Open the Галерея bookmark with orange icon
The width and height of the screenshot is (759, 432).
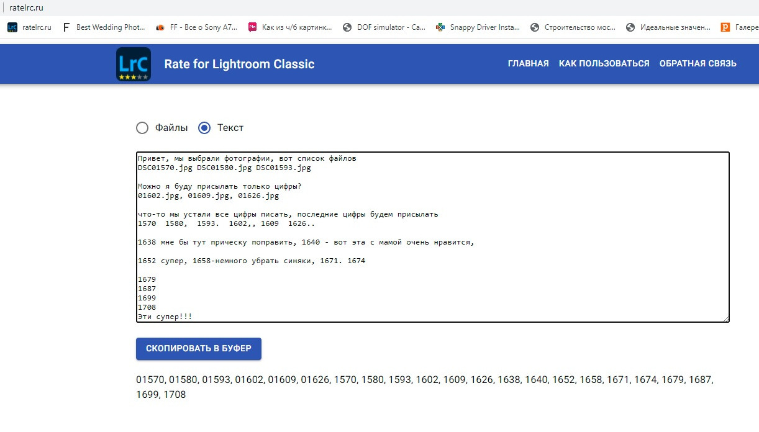coord(739,27)
